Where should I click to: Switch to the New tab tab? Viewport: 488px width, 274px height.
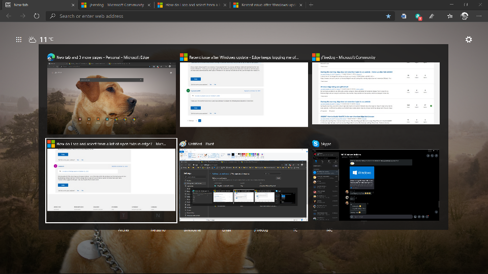pos(39,5)
